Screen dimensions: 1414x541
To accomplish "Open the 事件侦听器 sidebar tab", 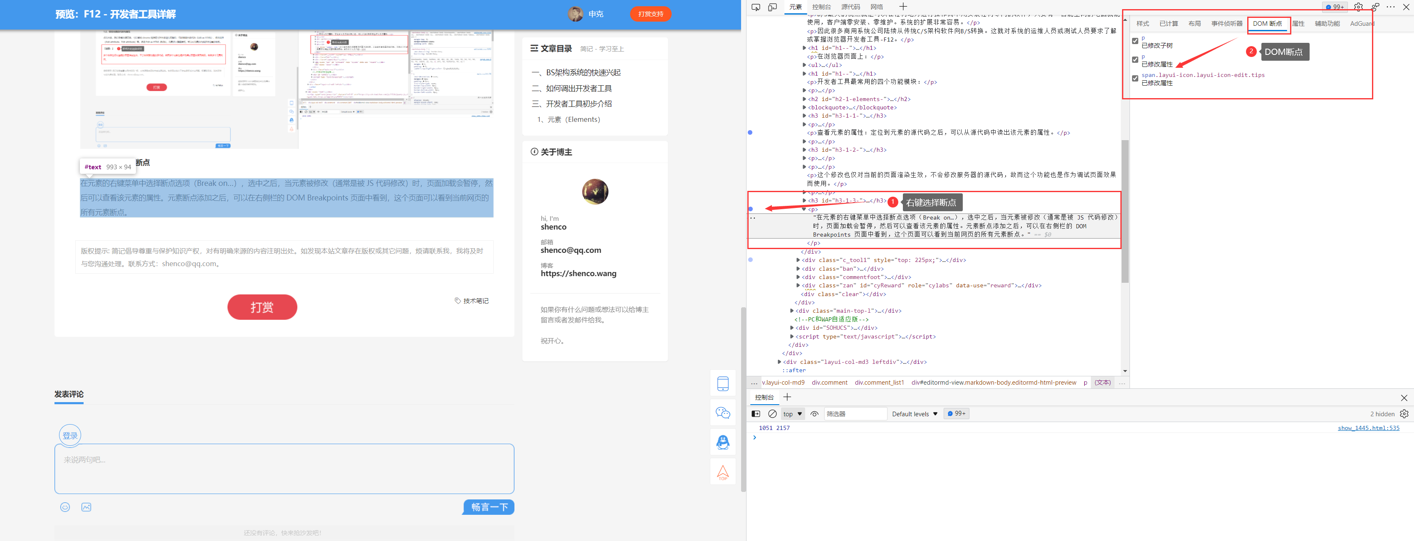I will (x=1227, y=24).
